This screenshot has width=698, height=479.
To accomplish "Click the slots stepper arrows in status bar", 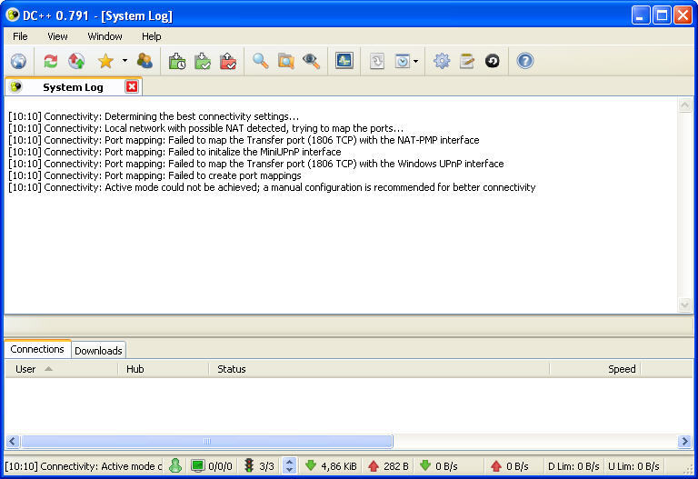I will tap(289, 465).
